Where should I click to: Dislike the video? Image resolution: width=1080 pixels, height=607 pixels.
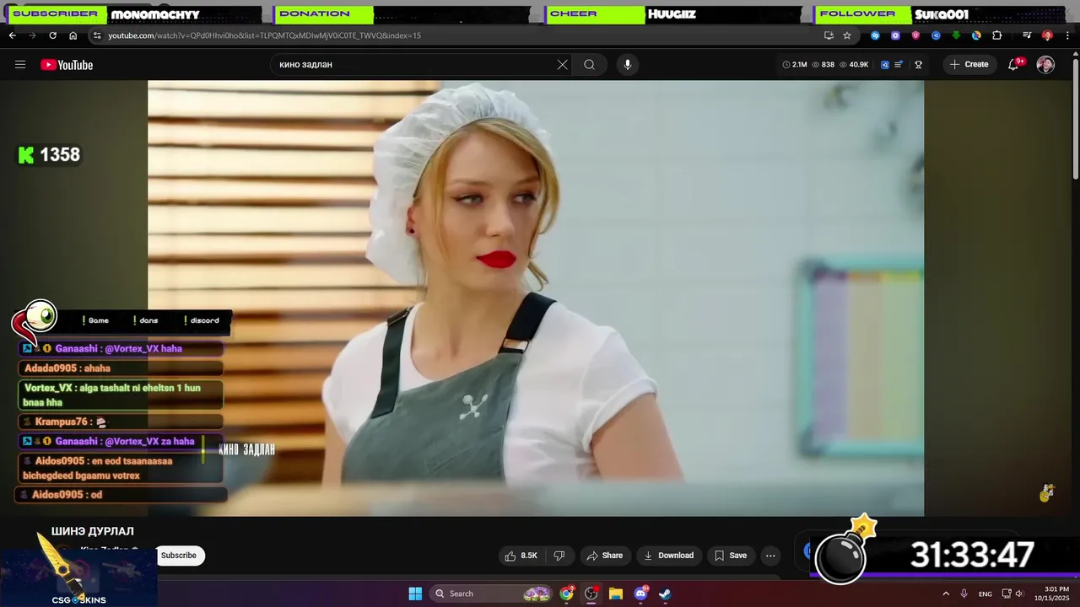(x=559, y=556)
